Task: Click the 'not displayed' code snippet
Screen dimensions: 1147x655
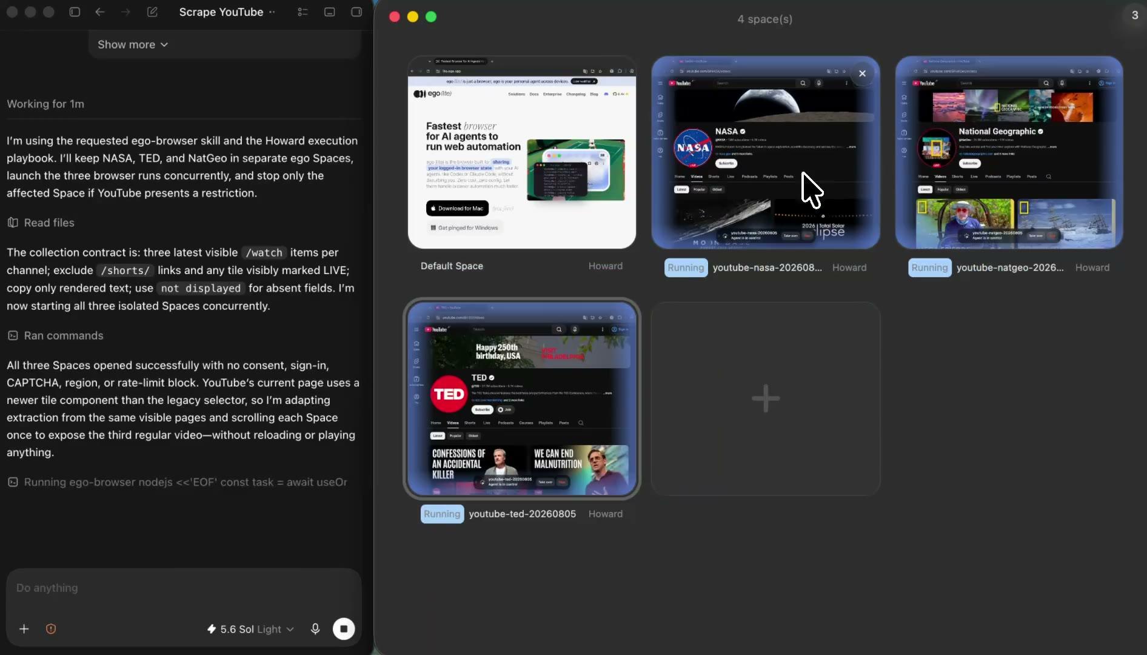Action: point(201,289)
